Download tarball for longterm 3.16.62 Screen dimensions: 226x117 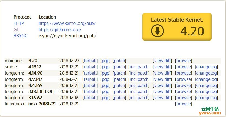pos(90,98)
